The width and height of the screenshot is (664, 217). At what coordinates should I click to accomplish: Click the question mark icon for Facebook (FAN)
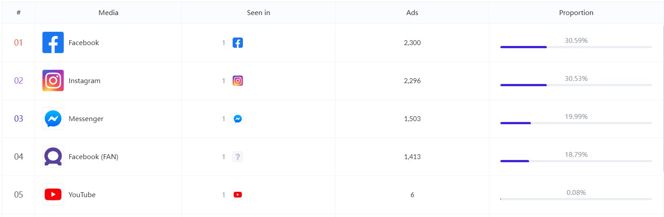coord(238,157)
